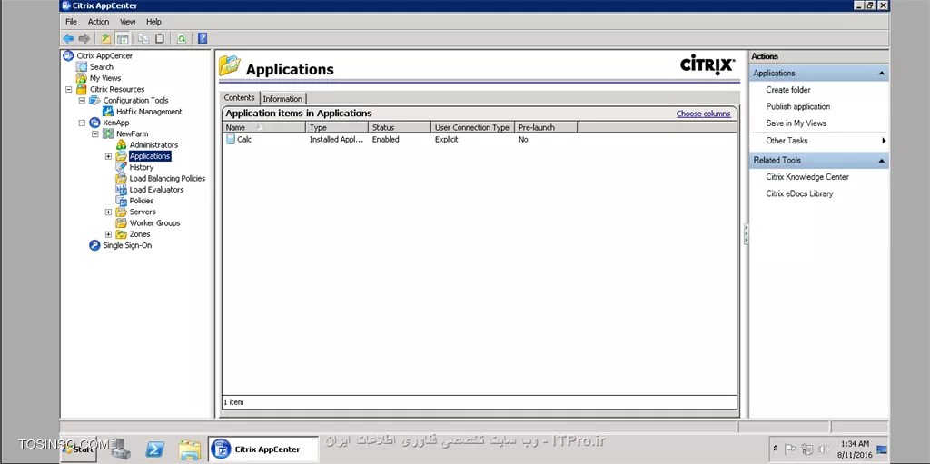Collapse the NewFarm tree node
The height and width of the screenshot is (464, 930).
point(94,134)
